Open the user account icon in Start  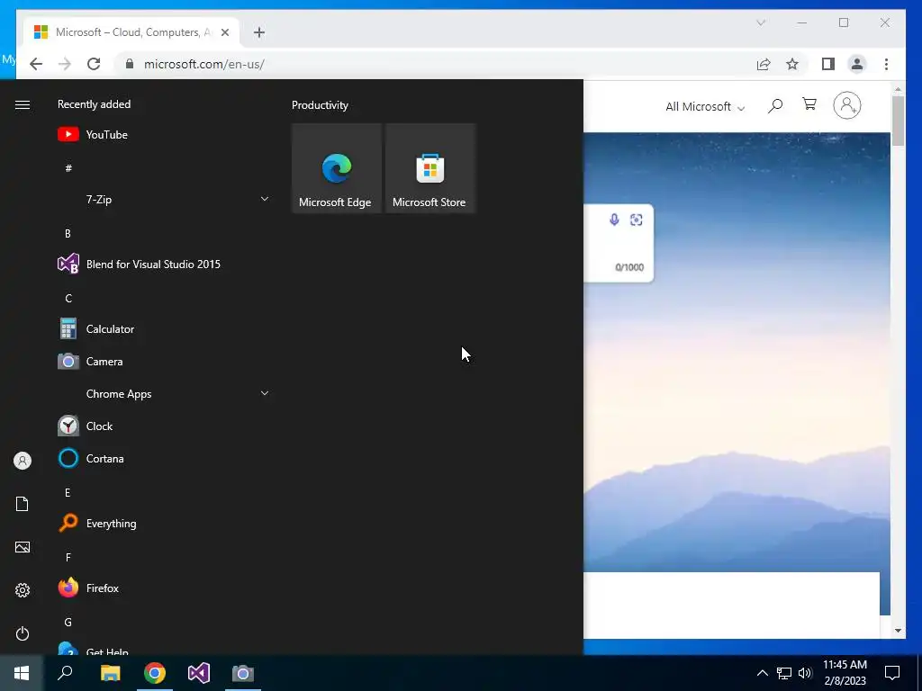pyautogui.click(x=23, y=461)
